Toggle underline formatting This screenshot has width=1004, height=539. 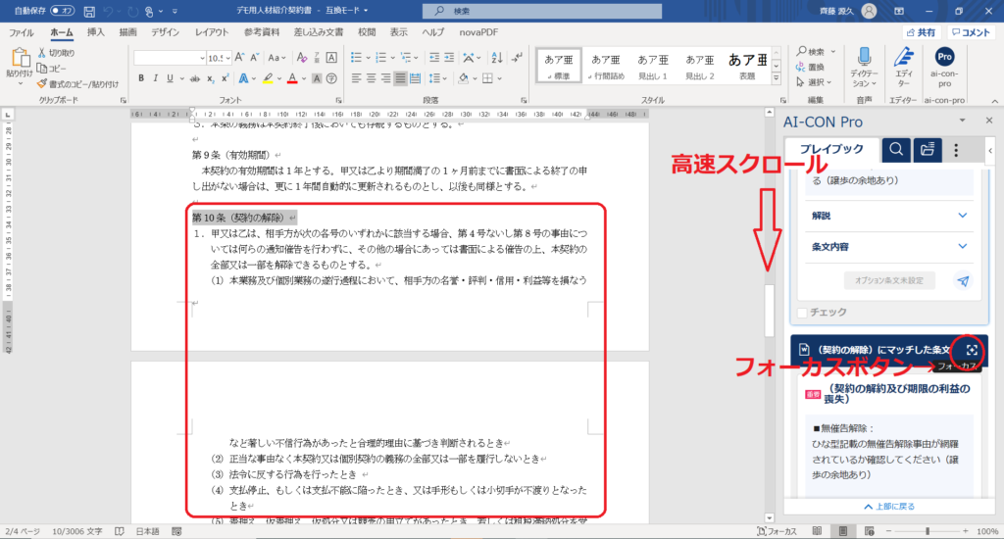pos(170,78)
